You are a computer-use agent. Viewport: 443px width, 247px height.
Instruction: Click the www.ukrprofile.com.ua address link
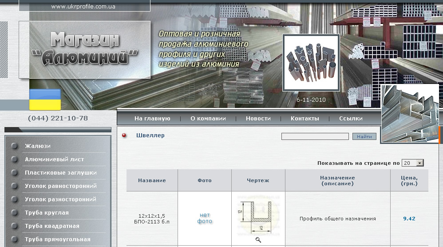click(x=83, y=7)
